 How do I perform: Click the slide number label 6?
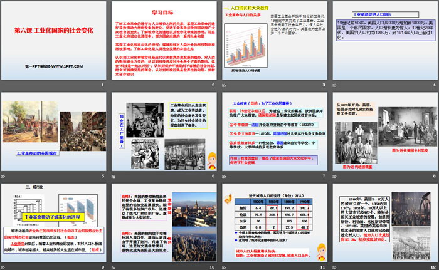click(213, 176)
